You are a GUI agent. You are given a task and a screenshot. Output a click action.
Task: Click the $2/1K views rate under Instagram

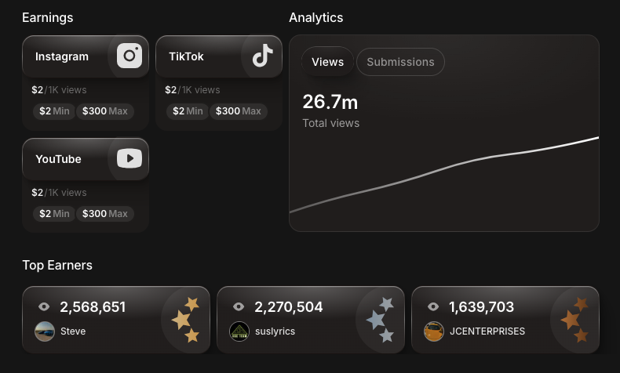[59, 90]
